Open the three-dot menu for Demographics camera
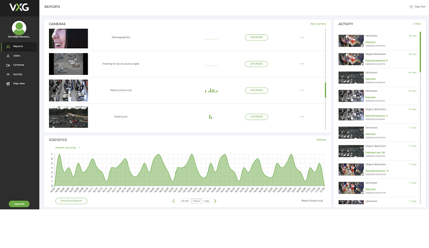The image size is (429, 248). point(302,37)
